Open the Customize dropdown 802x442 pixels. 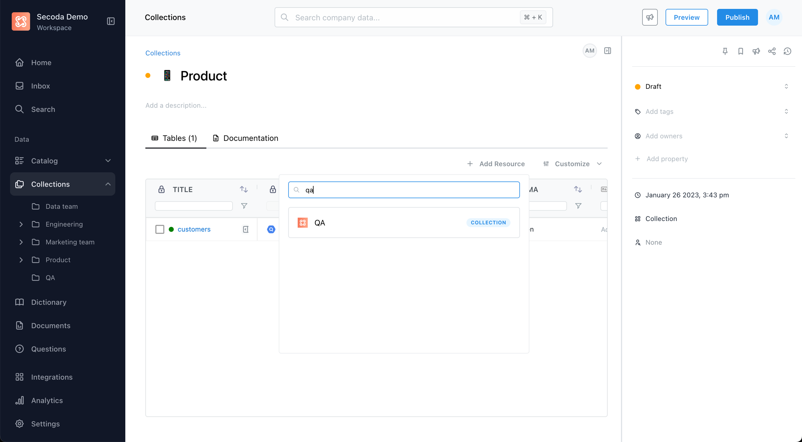(573, 164)
